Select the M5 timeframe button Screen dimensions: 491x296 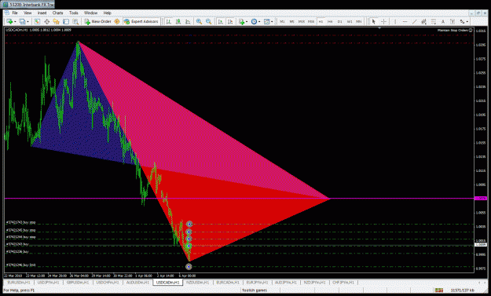click(291, 21)
